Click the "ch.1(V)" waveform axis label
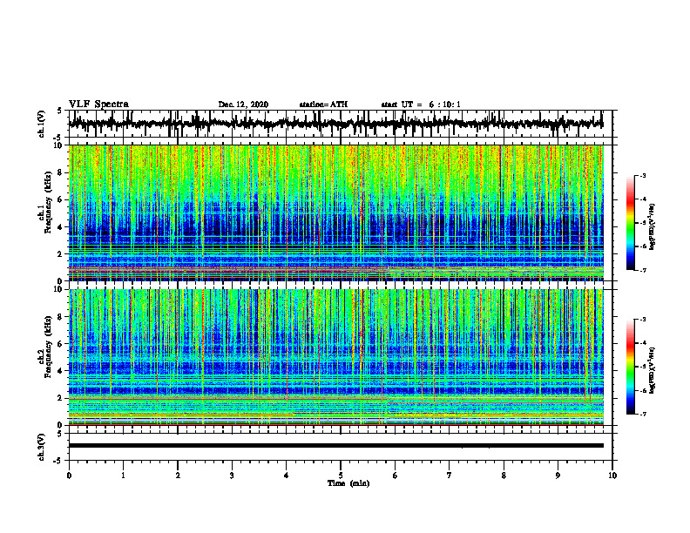 (x=41, y=124)
